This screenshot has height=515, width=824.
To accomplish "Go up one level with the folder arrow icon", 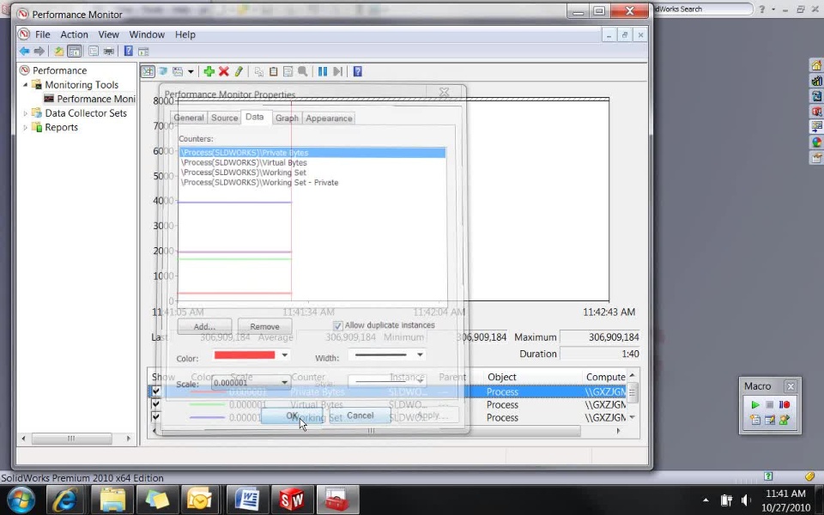I will tap(59, 51).
